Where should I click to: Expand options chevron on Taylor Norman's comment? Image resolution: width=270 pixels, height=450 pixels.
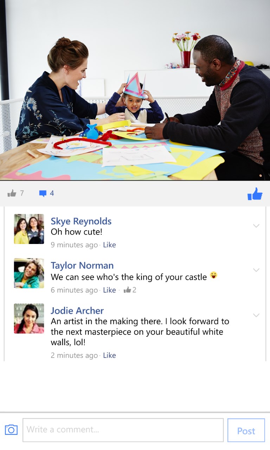(256, 270)
